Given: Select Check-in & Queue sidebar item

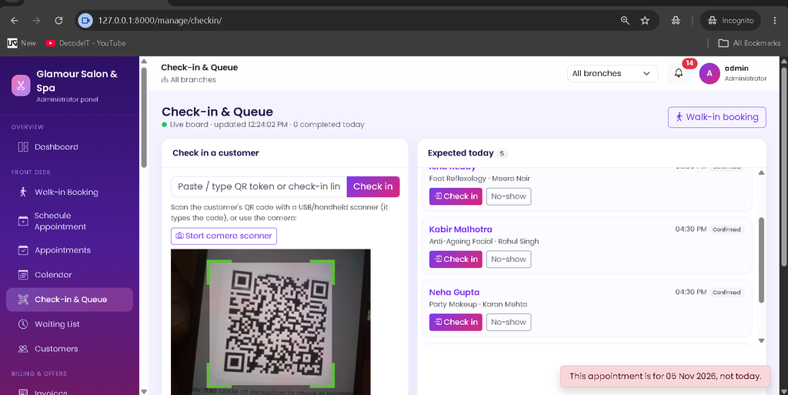Looking at the screenshot, I should pyautogui.click(x=69, y=300).
